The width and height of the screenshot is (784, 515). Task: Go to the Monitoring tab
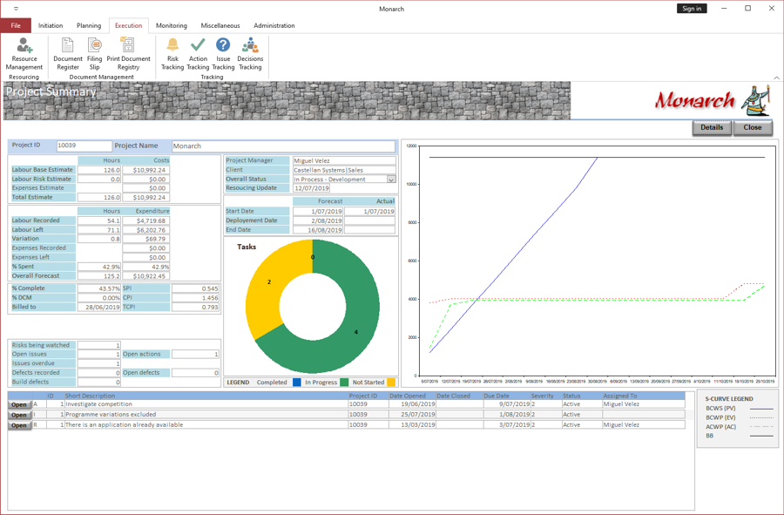(x=172, y=25)
